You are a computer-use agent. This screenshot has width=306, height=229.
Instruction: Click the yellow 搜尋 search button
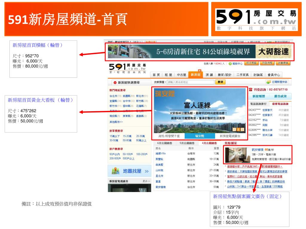click(220, 82)
